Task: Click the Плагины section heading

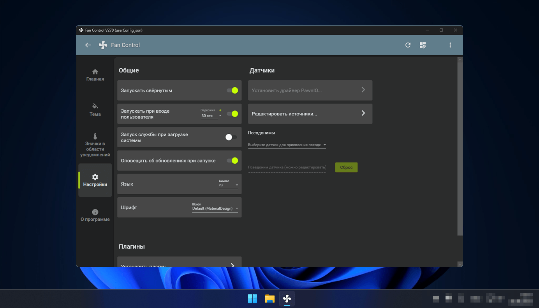Action: click(x=132, y=247)
